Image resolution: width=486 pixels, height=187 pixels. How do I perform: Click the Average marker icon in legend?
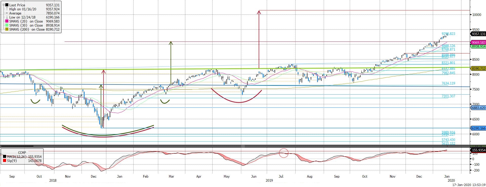(x=7, y=13)
